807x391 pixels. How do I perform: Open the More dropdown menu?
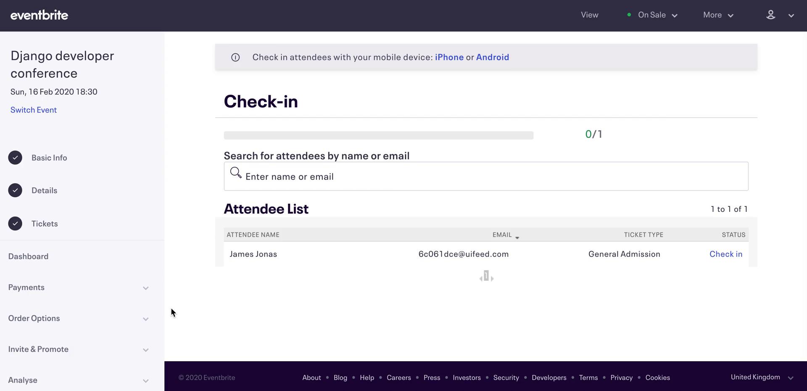[718, 15]
